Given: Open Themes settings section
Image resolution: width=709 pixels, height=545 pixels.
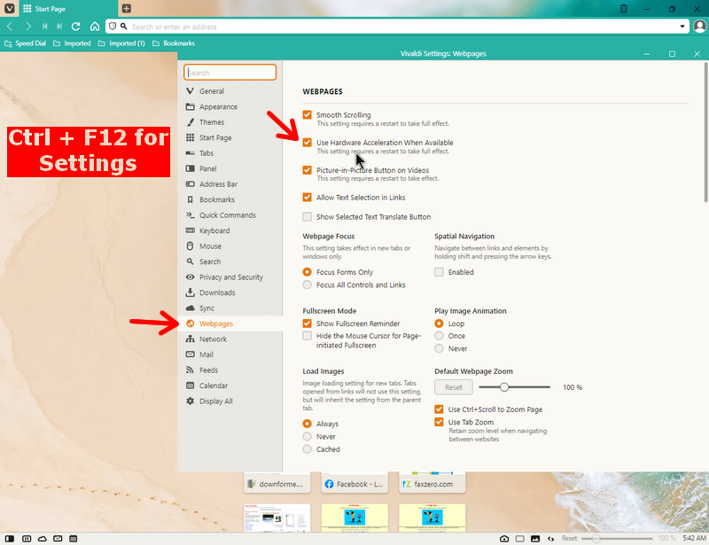Looking at the screenshot, I should (x=230, y=122).
